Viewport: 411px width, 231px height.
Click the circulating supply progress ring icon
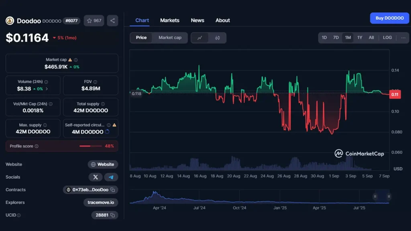tap(107, 132)
